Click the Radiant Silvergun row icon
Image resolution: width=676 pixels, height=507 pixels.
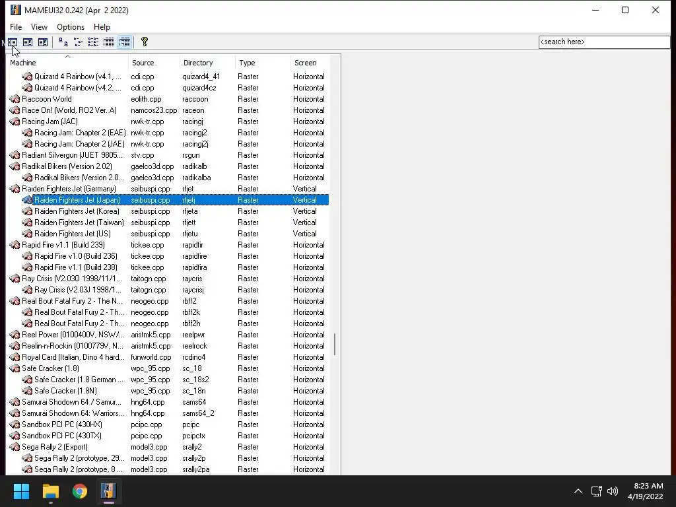coord(15,155)
